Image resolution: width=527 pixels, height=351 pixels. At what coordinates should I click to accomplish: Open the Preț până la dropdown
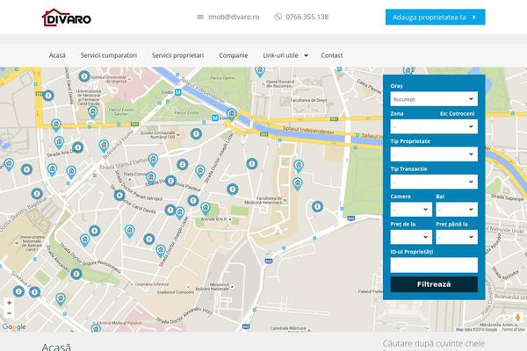point(457,237)
